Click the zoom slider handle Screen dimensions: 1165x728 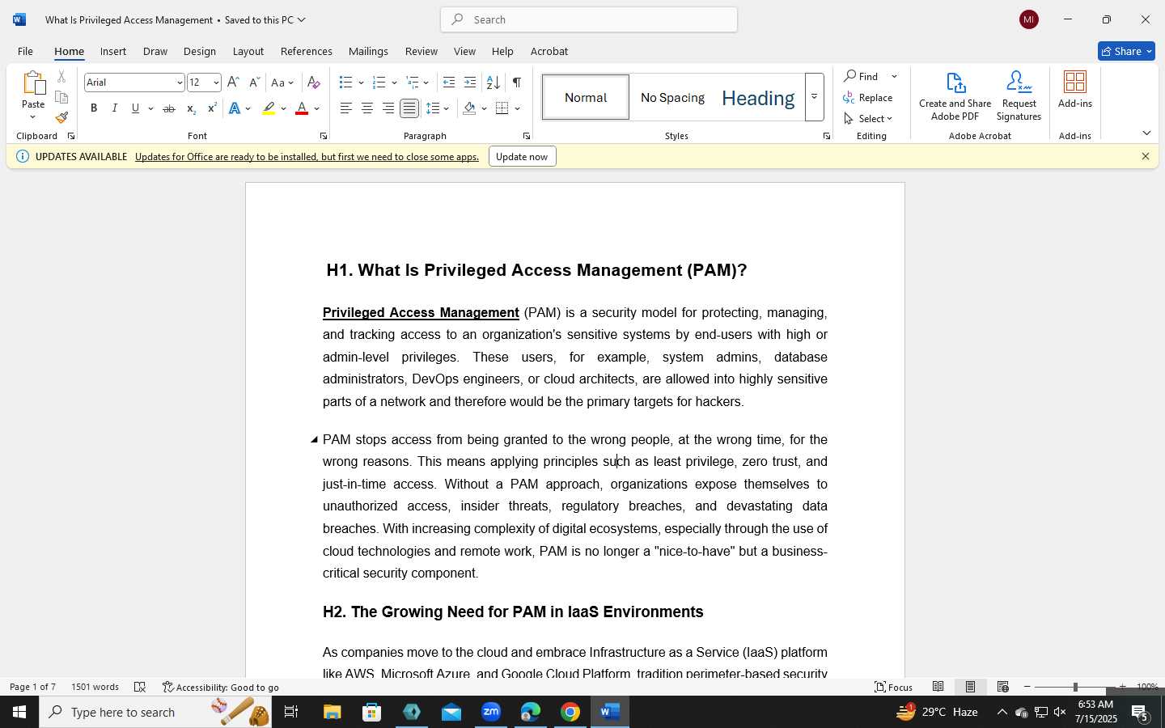(1075, 687)
